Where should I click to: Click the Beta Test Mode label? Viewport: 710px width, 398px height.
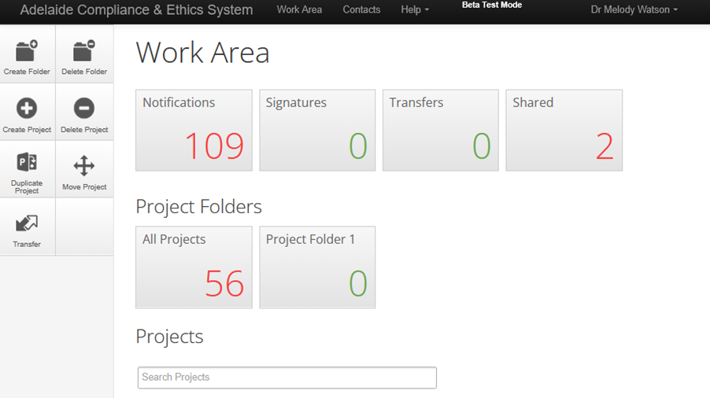coord(492,5)
